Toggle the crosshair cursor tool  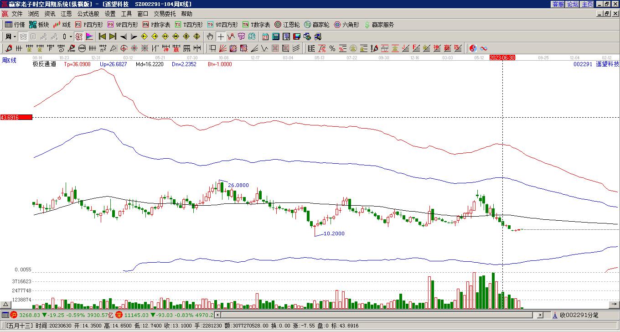point(221,36)
